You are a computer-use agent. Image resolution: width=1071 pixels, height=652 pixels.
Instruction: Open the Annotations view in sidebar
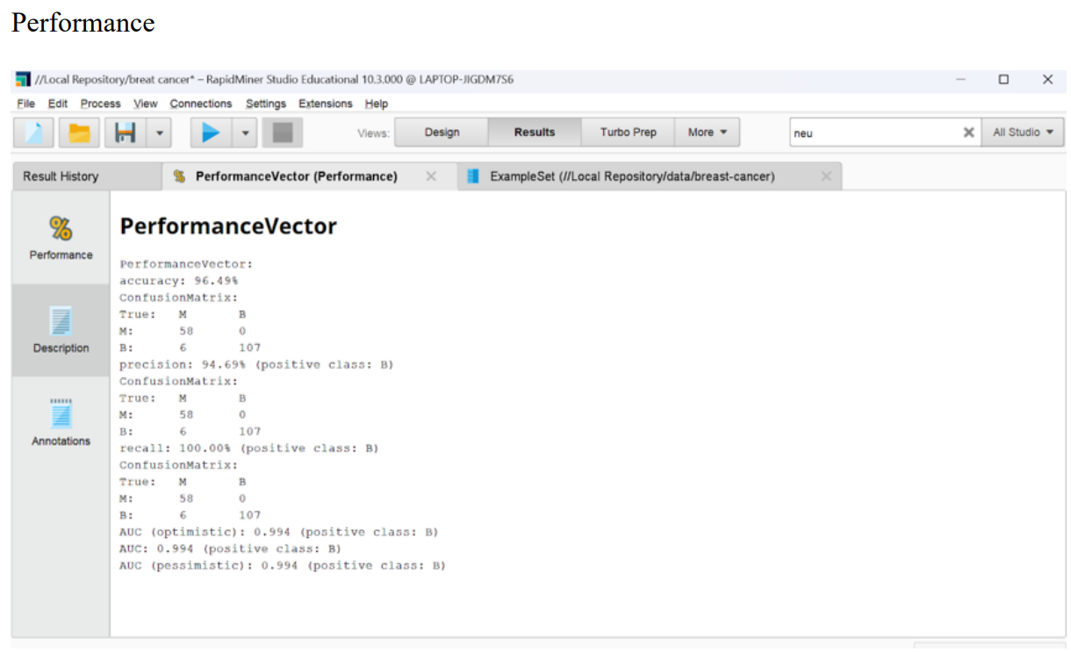click(x=61, y=423)
